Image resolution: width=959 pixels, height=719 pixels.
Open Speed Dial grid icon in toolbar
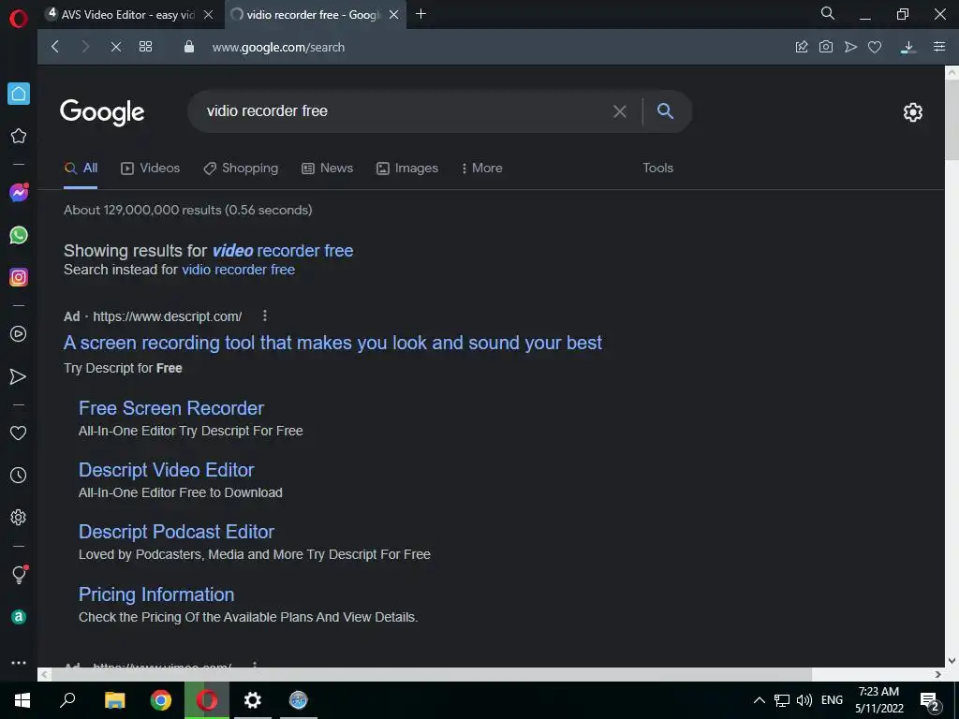pyautogui.click(x=145, y=47)
